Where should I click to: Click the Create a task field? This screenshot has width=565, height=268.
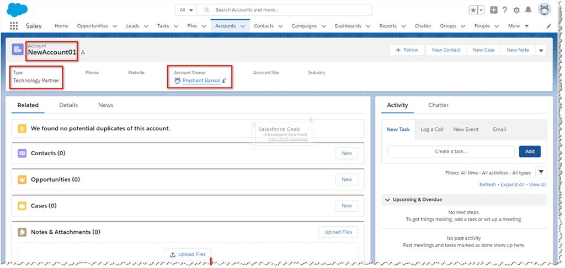pos(451,151)
